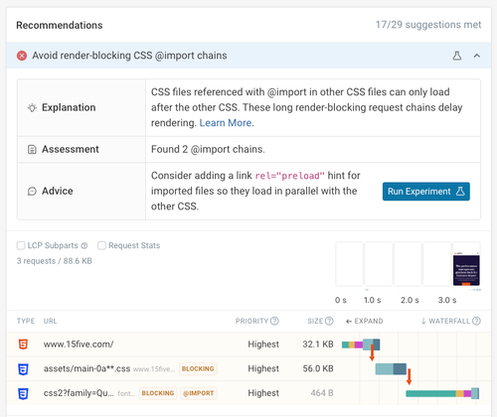The width and height of the screenshot is (497, 417).
Task: Click the BLOCKING badge on main-0a**.css row
Action: pyautogui.click(x=198, y=368)
